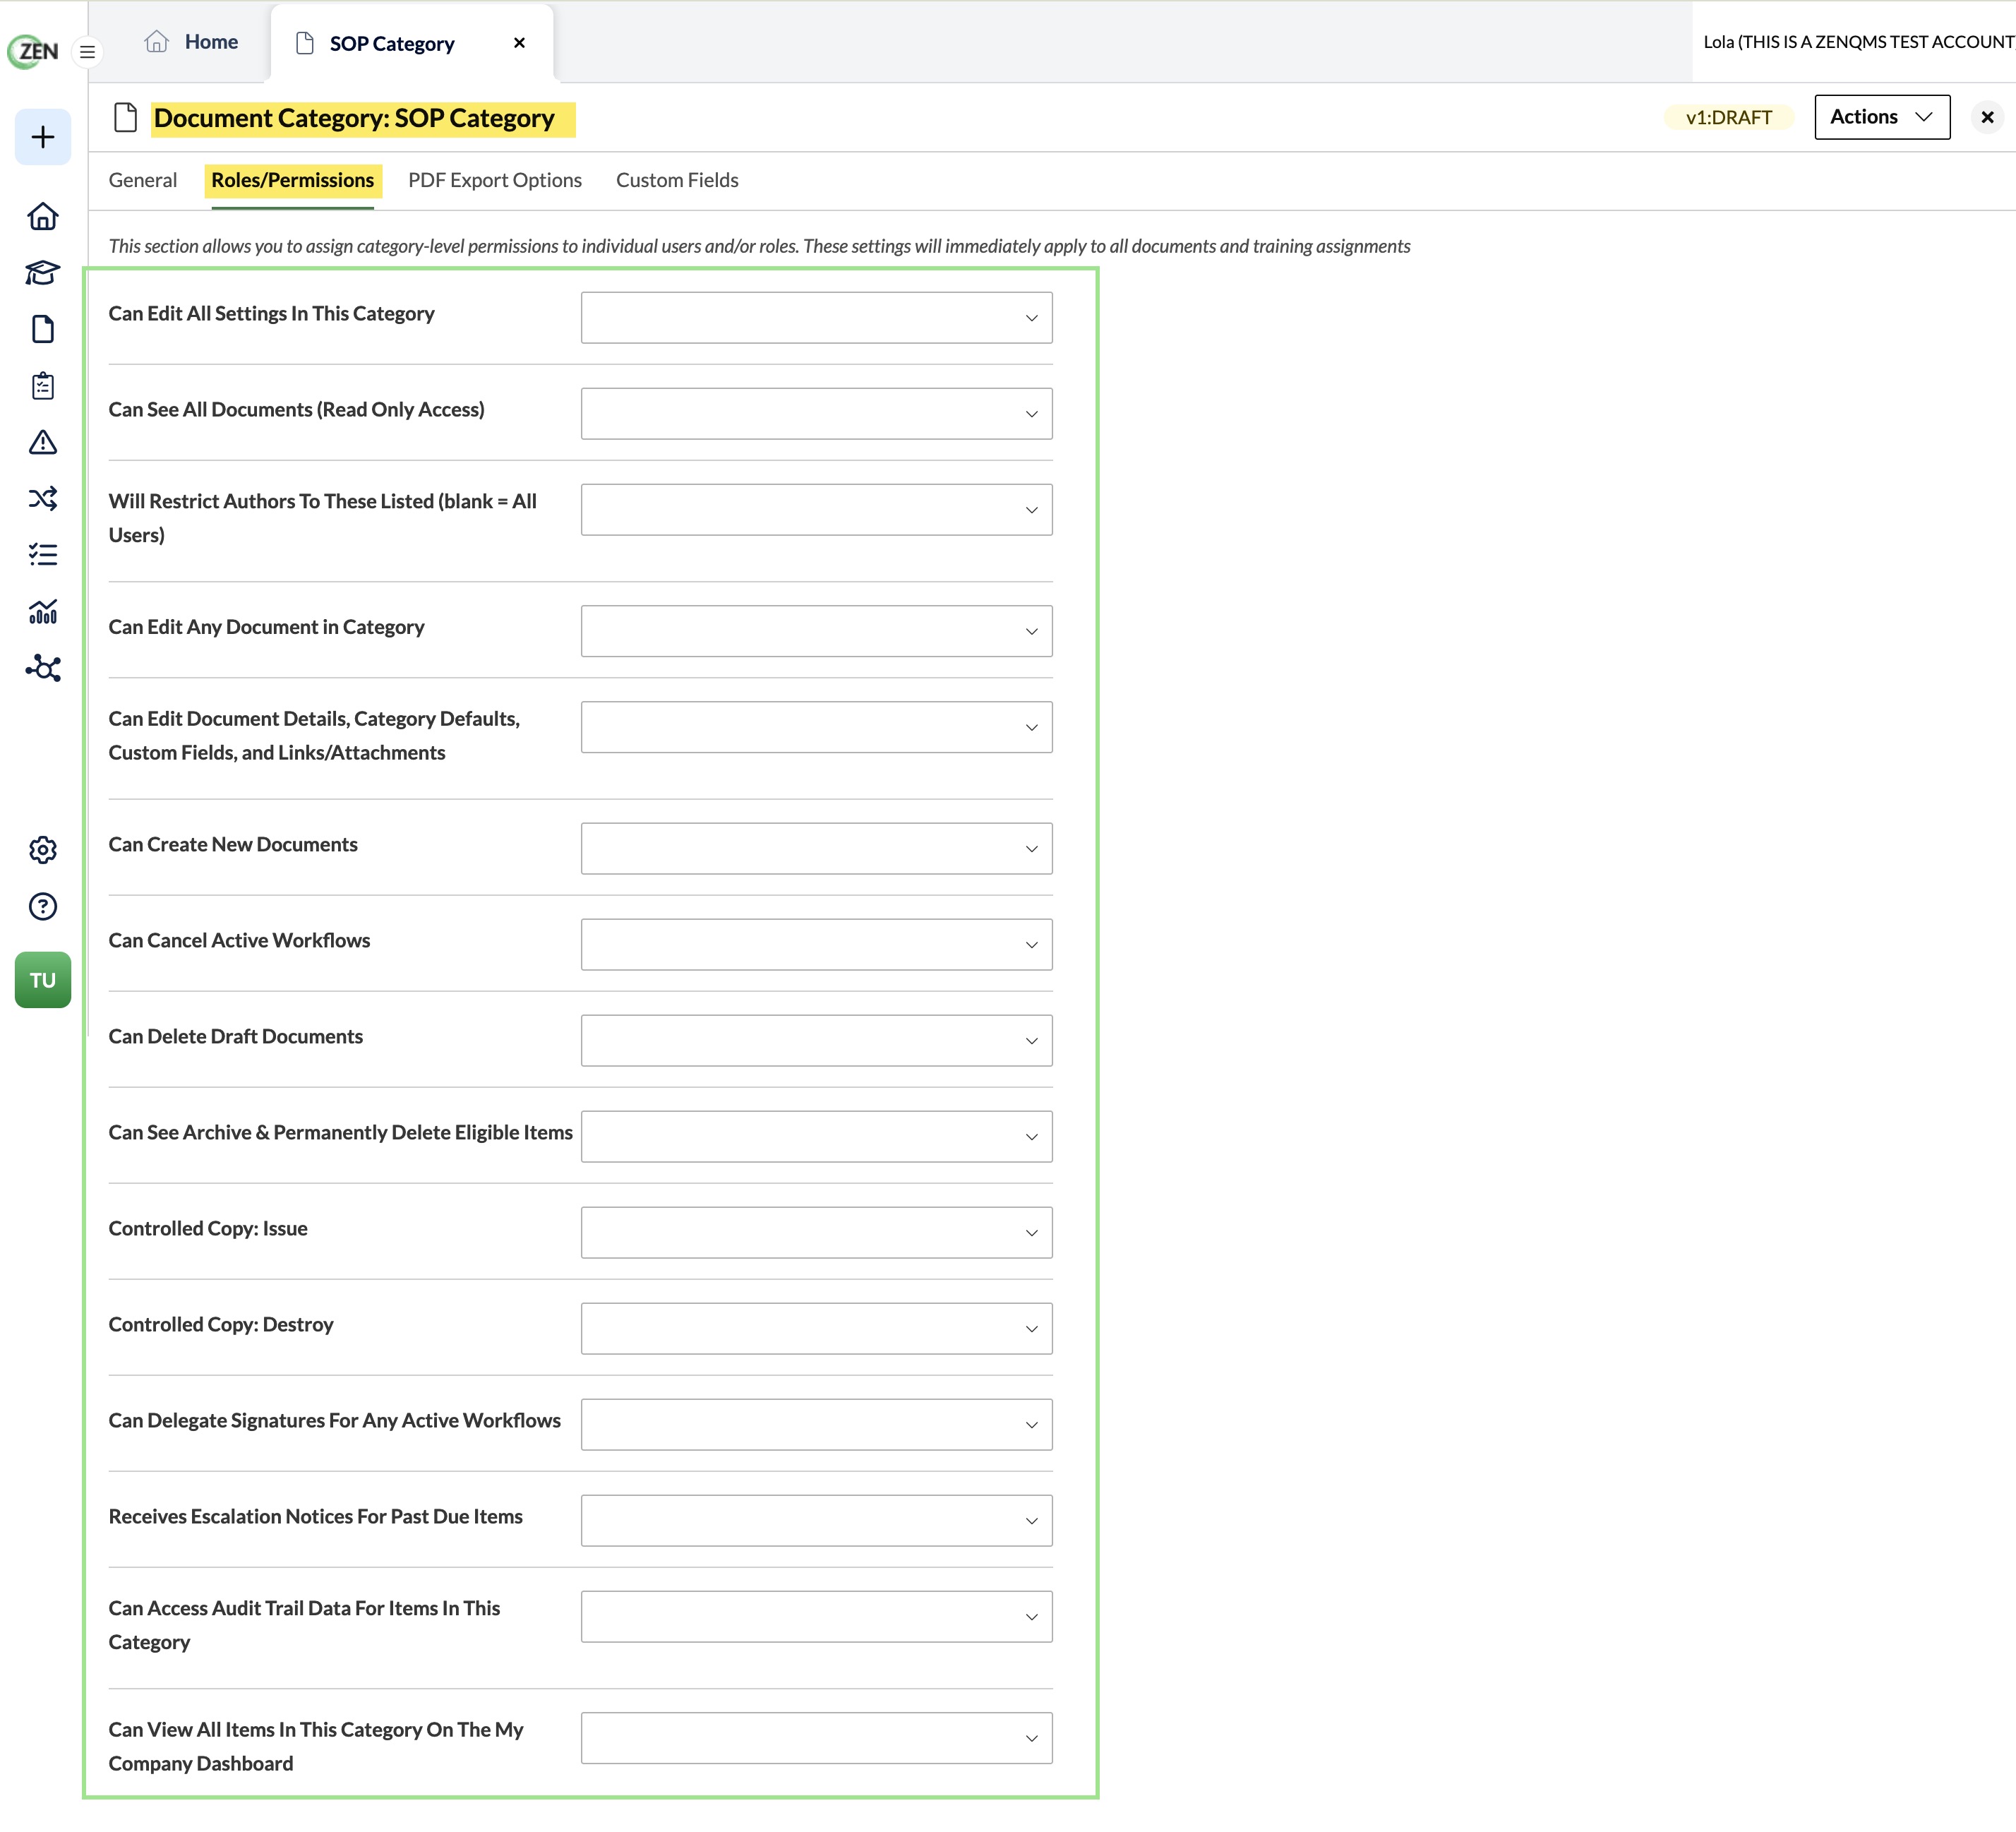
Task: Expand Can Edit Document Details dropdown
Action: coord(816,727)
